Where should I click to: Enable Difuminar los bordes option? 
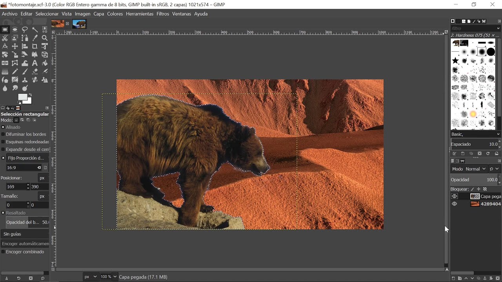(3, 134)
